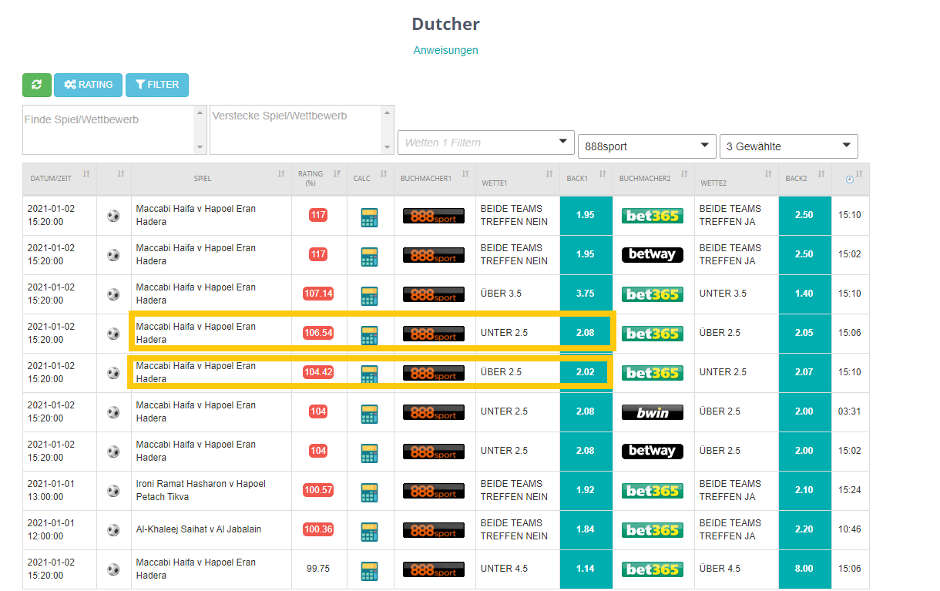
Task: Click the green refresh button
Action: coord(37,85)
